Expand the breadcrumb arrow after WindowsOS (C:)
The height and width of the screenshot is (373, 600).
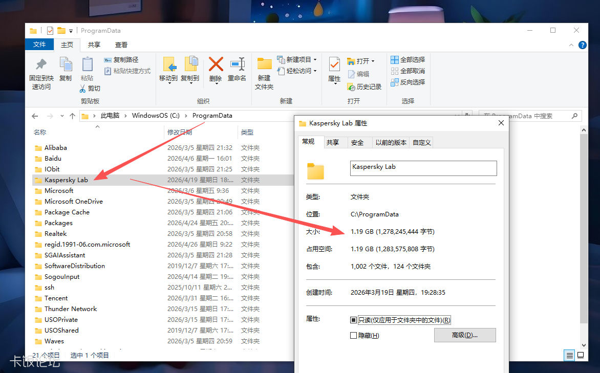tap(186, 116)
